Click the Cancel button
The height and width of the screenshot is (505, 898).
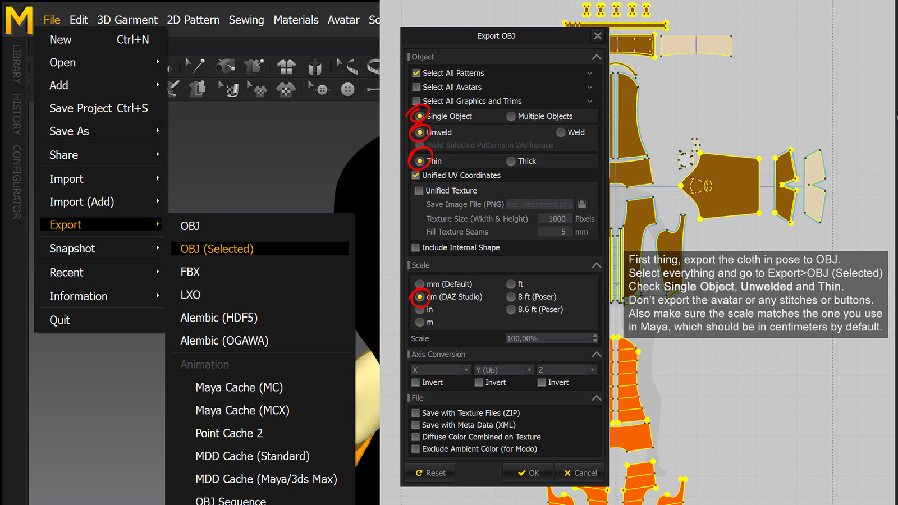point(580,473)
